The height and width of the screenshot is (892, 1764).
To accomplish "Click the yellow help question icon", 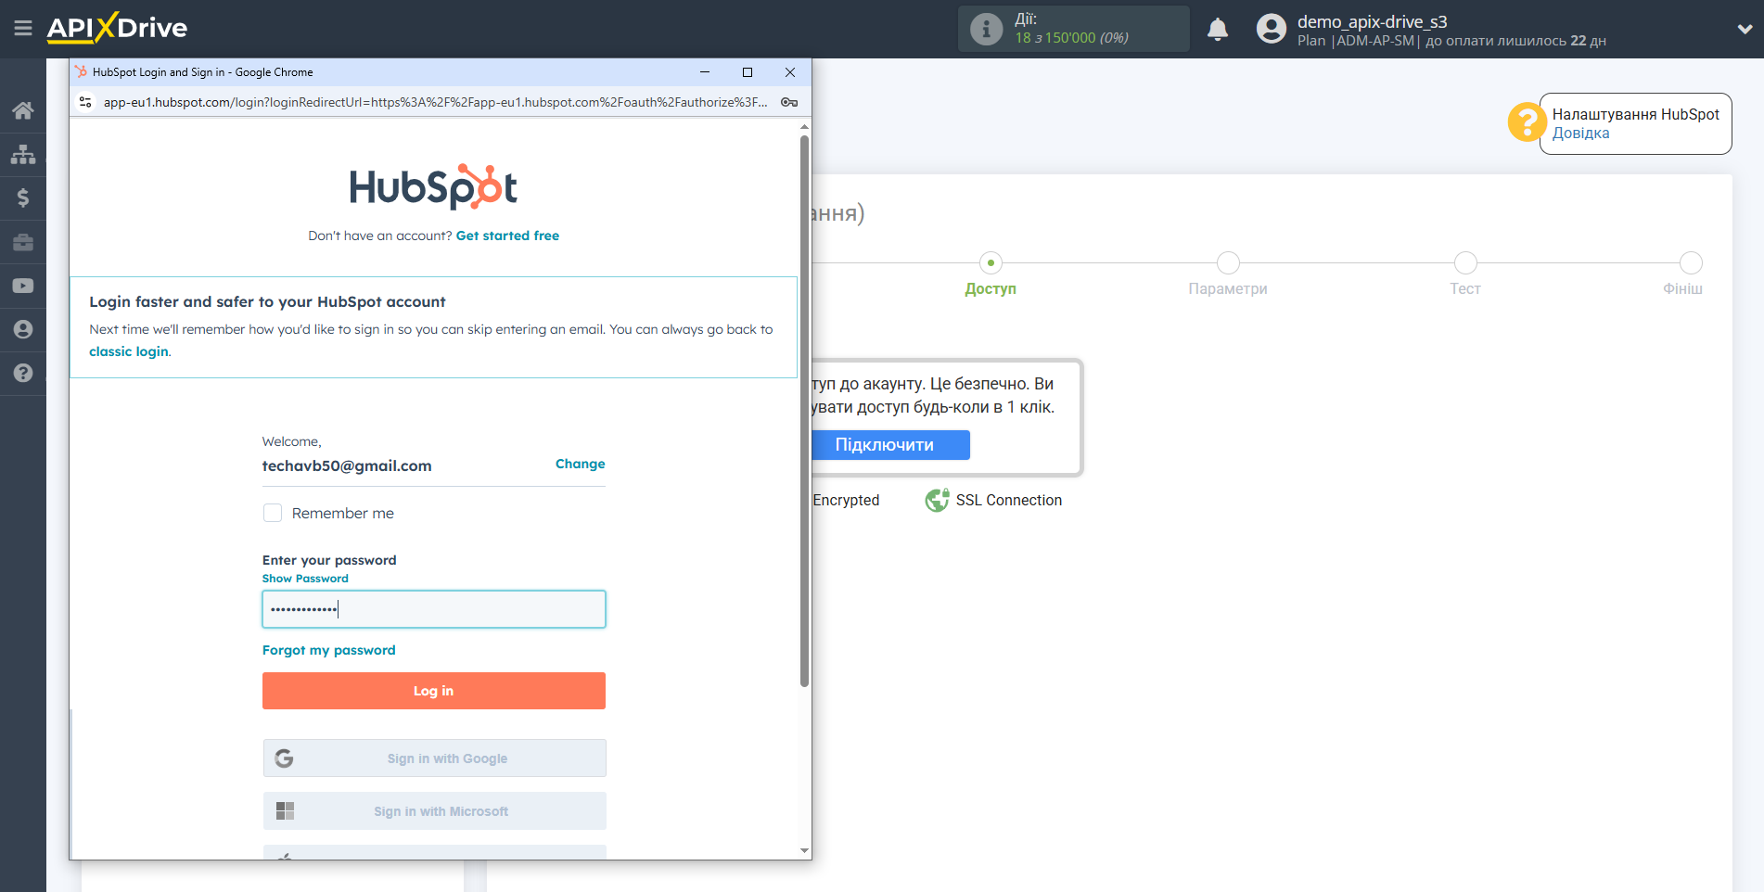I will pos(1527,121).
